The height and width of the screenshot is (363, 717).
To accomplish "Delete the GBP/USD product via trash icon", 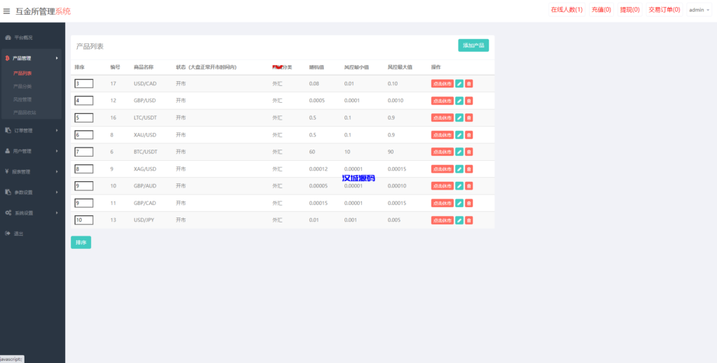I will coord(469,101).
